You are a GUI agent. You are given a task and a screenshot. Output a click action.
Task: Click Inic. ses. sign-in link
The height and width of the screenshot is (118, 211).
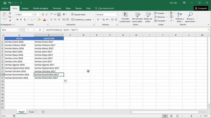(173, 3)
